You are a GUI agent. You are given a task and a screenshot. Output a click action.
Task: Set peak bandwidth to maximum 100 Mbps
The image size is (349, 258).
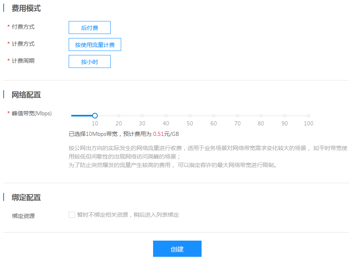[x=309, y=115]
